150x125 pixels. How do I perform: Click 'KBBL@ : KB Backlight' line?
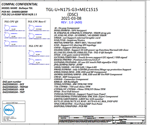(66, 82)
